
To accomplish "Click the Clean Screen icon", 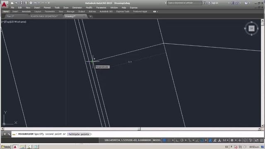I will tap(257, 140).
